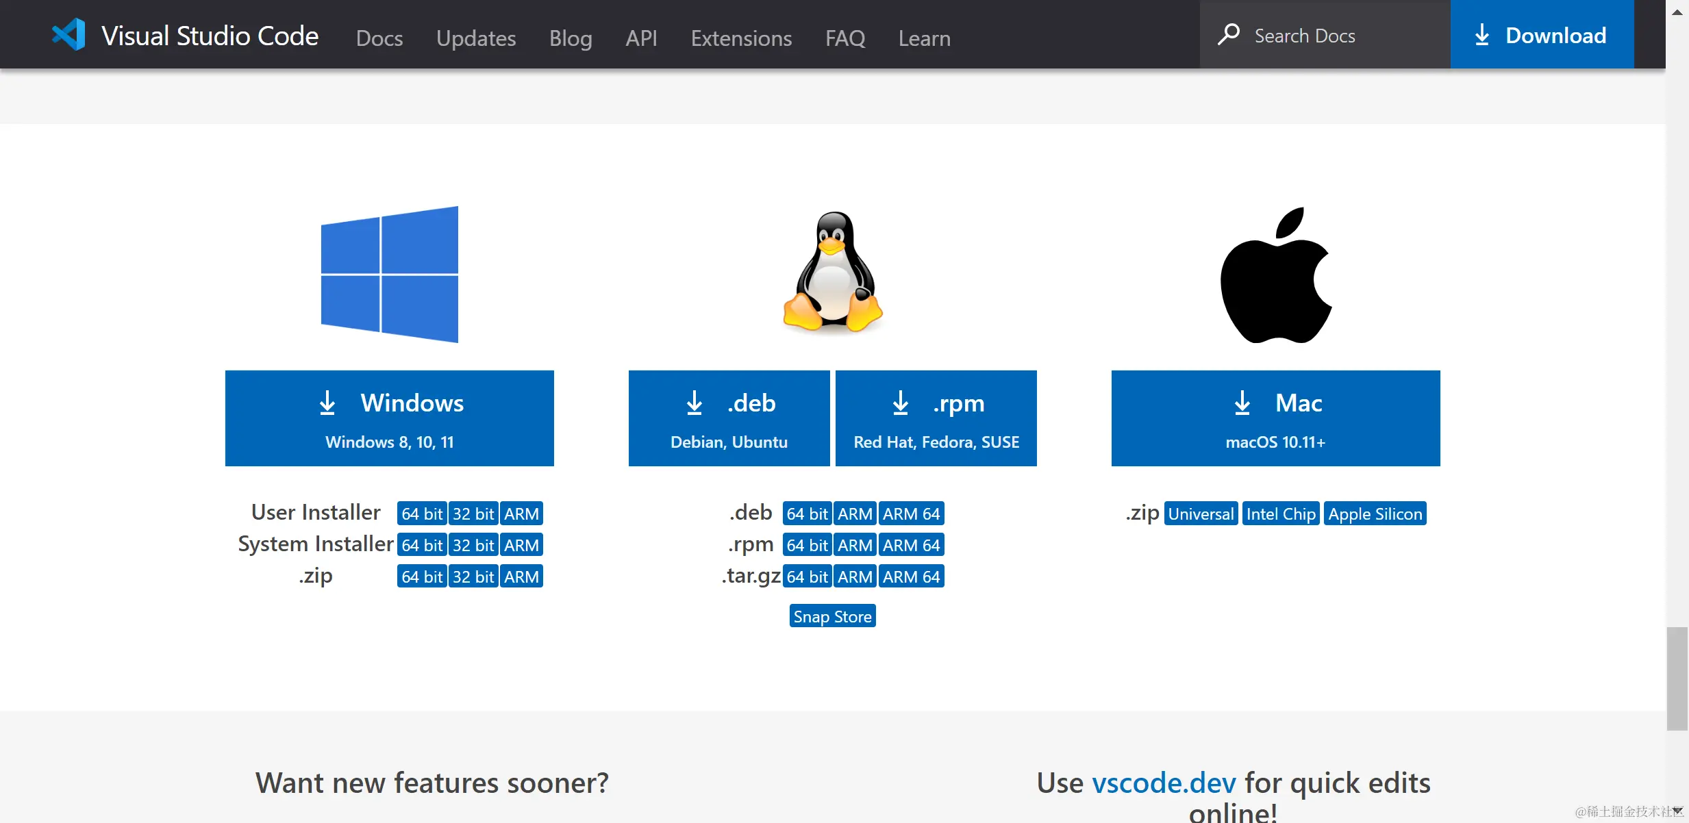This screenshot has height=823, width=1689.
Task: Click the ".tar.gz" label
Action: click(751, 576)
